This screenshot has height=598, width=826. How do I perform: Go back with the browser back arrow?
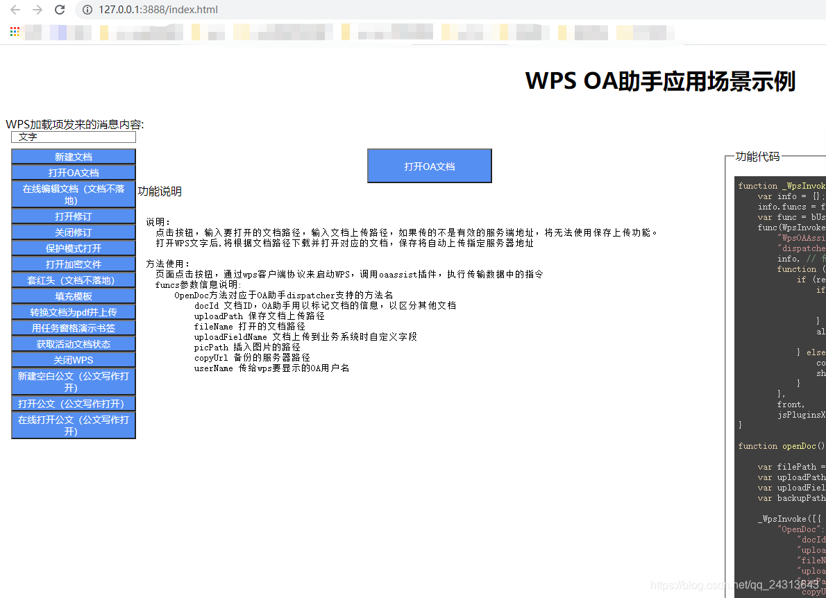15,10
